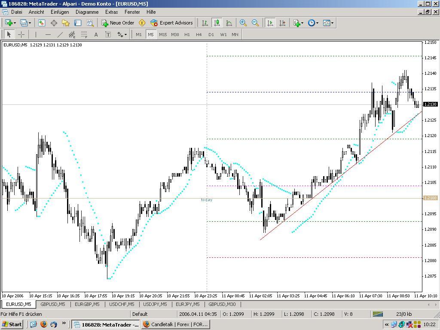Open the indicators list dropdown
The image size is (440, 330).
pyautogui.click(x=302, y=23)
